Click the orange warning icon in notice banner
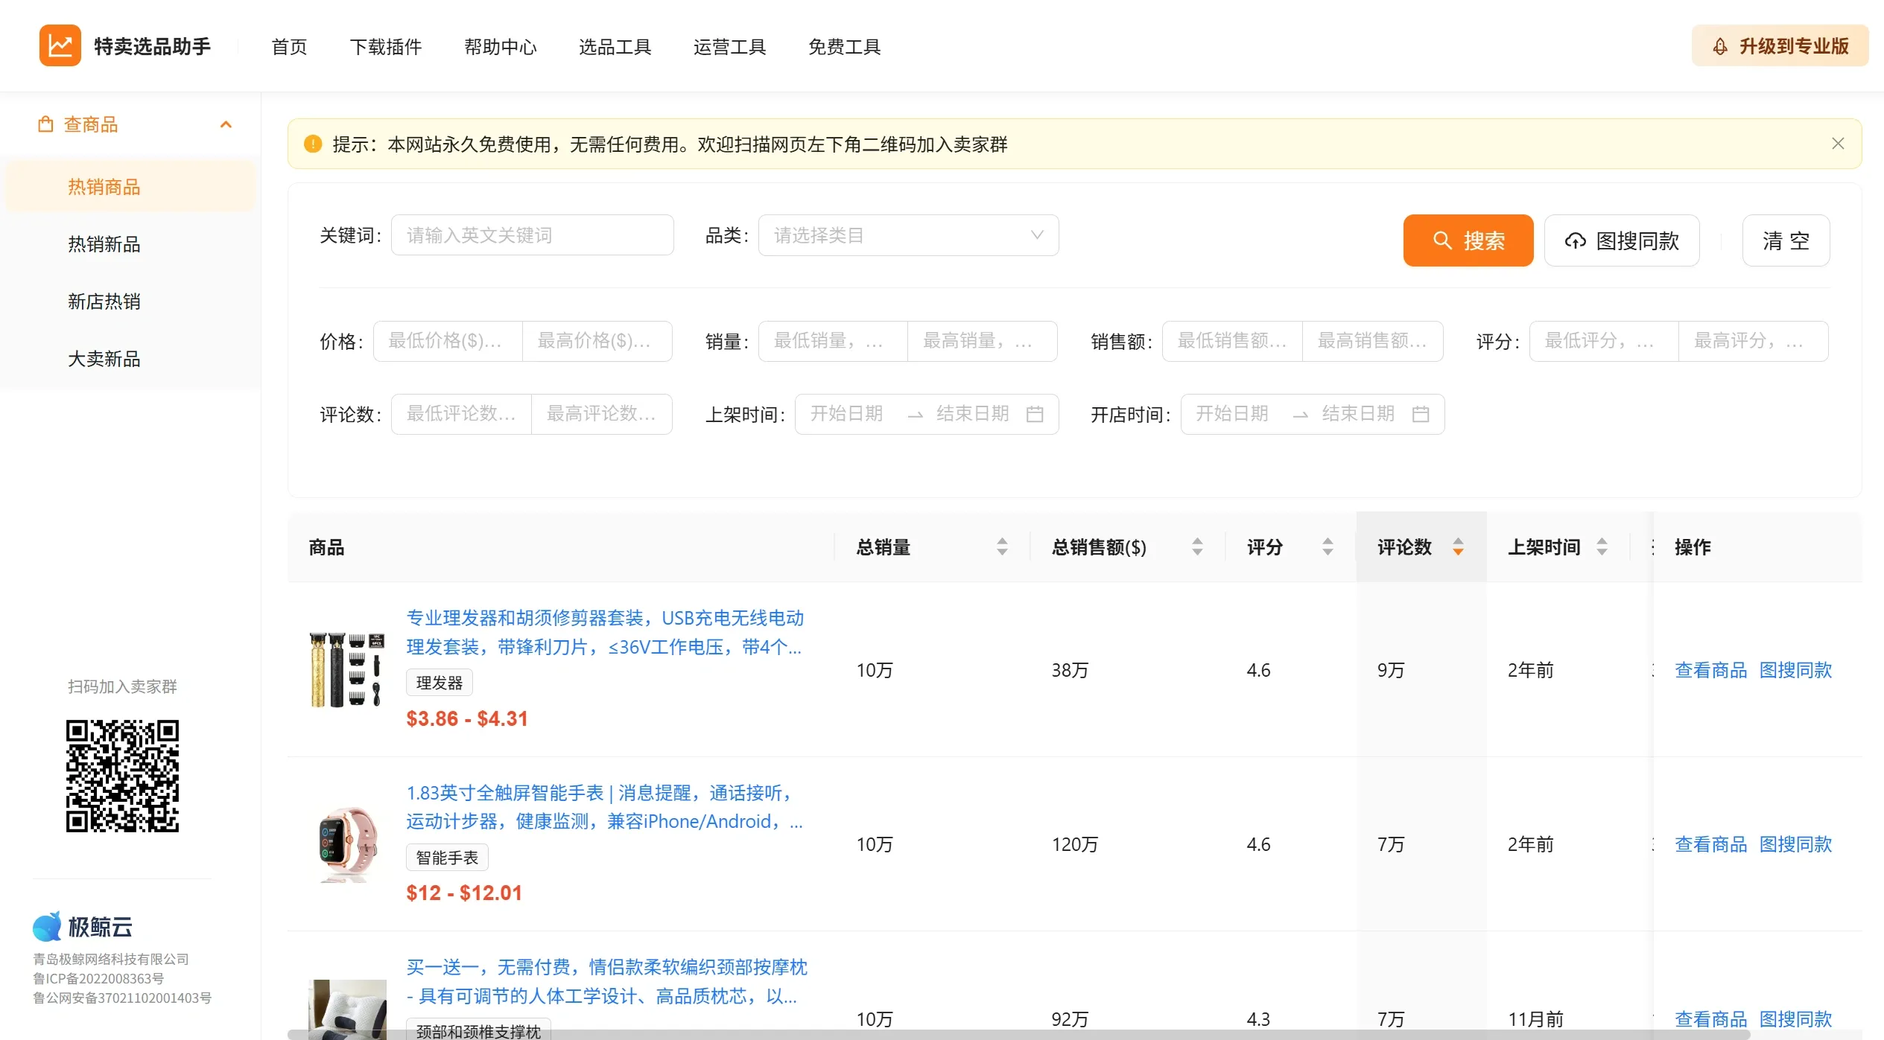The width and height of the screenshot is (1884, 1040). point(314,144)
